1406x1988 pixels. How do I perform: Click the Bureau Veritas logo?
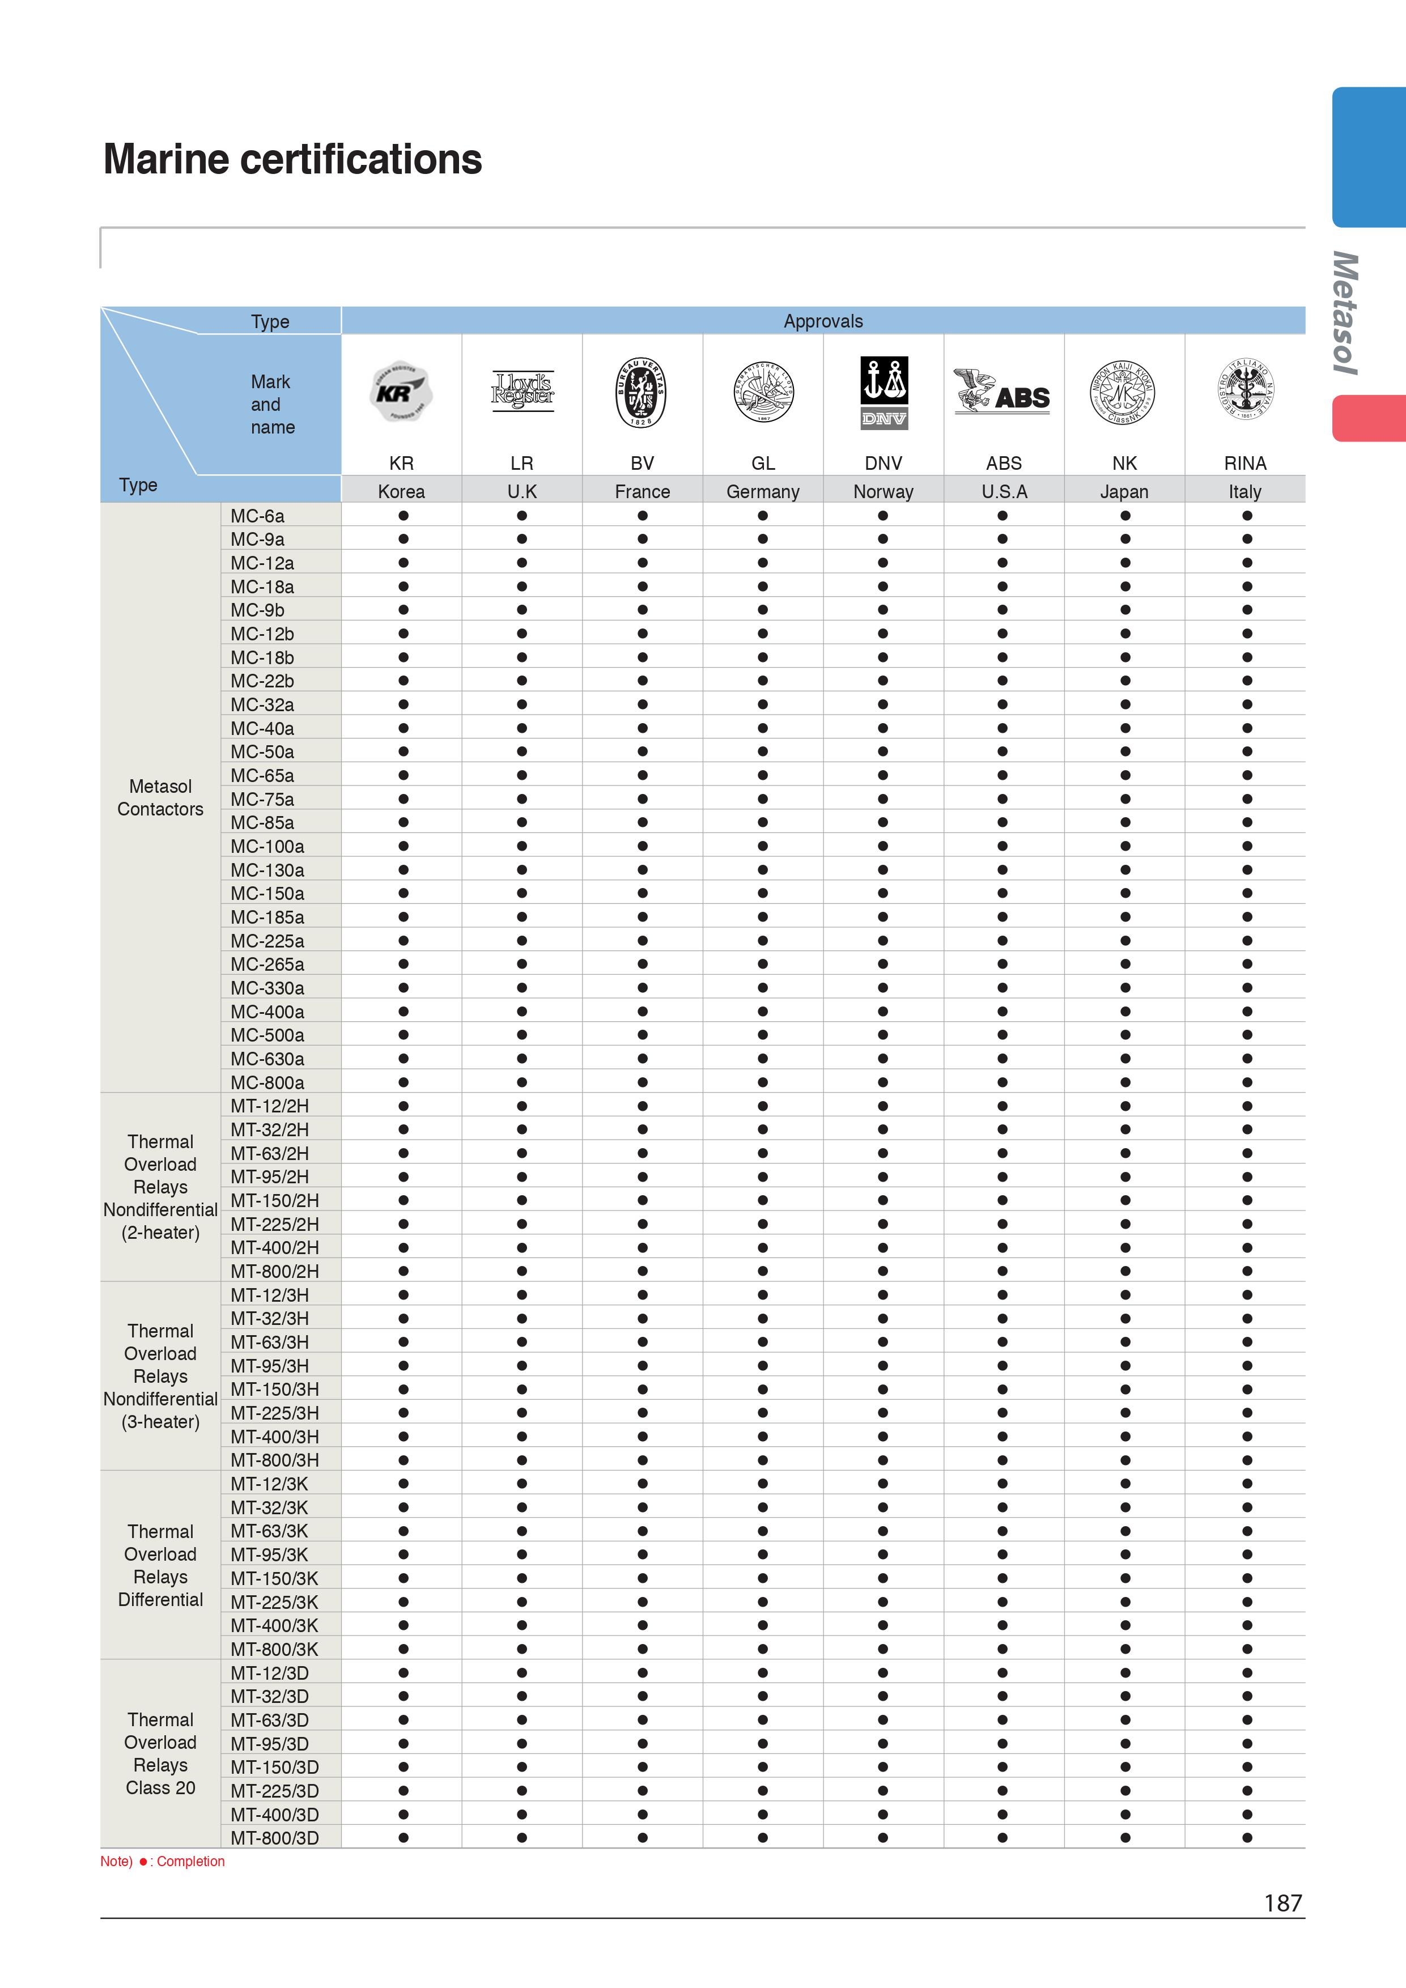642,392
